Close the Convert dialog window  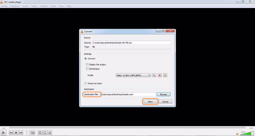click(170, 31)
